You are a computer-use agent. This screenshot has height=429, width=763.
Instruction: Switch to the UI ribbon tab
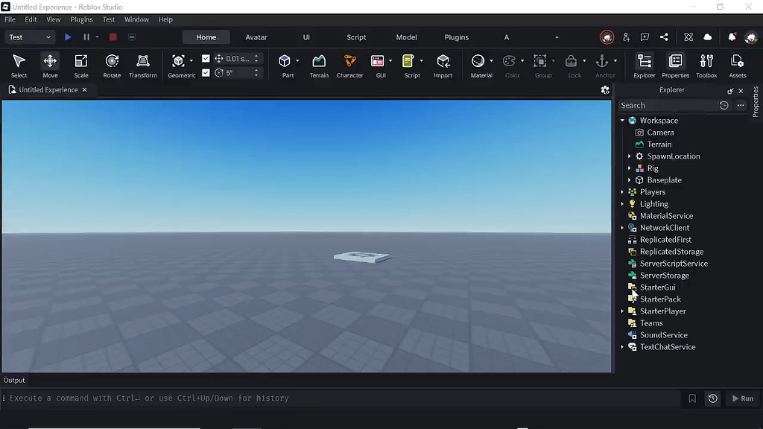306,37
